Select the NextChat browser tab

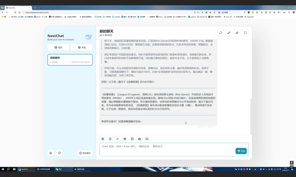pyautogui.click(x=18, y=8)
